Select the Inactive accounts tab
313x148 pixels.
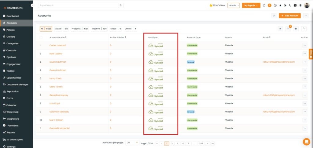point(99,29)
